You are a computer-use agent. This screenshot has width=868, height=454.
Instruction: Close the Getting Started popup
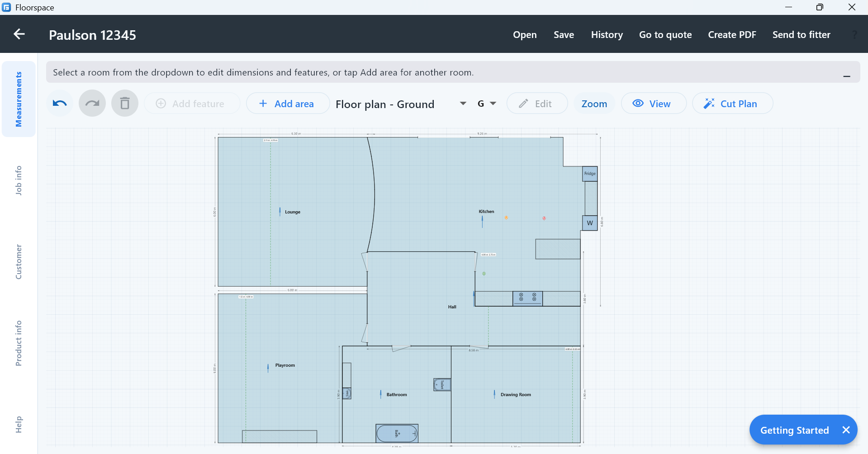846,430
